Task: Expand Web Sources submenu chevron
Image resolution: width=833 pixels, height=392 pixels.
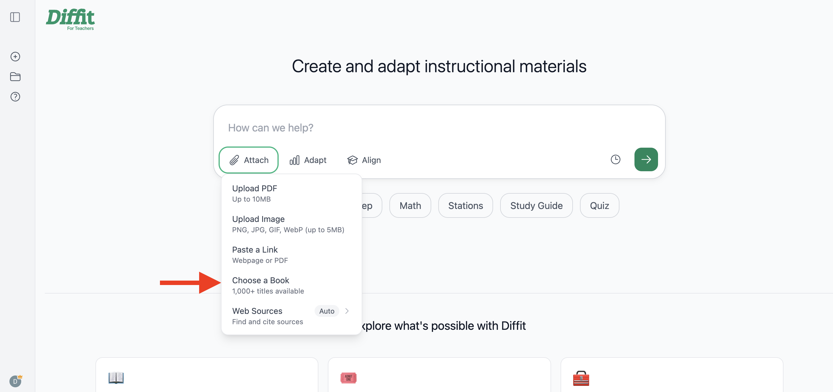Action: pos(347,311)
